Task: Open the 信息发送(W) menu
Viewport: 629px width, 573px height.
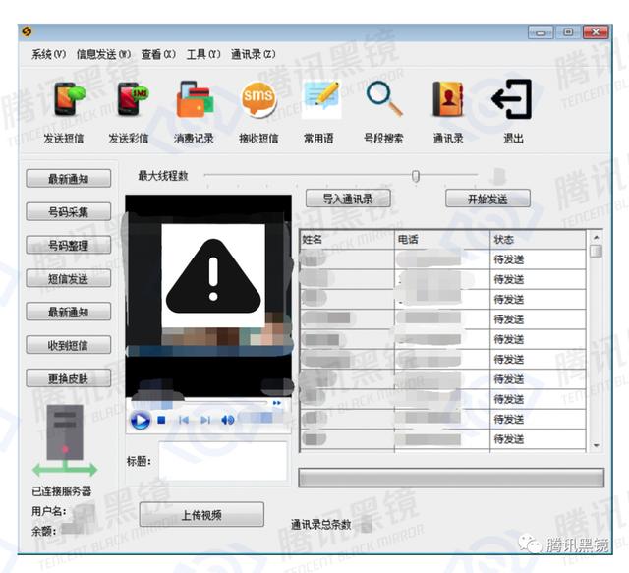Action: pyautogui.click(x=103, y=54)
